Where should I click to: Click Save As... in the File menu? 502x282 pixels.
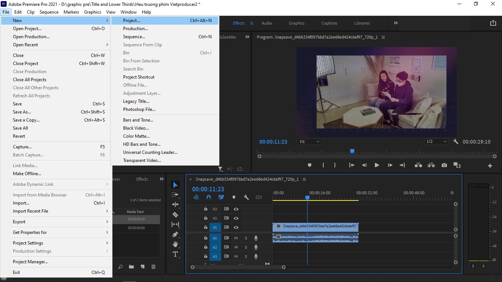click(x=22, y=112)
